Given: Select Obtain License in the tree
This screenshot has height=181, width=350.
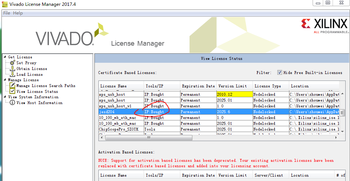Looking at the screenshot, I should click(x=32, y=69).
